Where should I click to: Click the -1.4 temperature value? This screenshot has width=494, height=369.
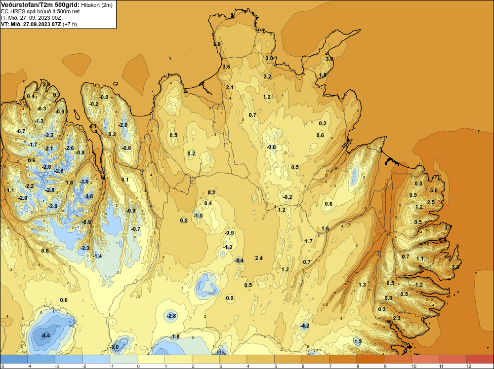click(97, 256)
